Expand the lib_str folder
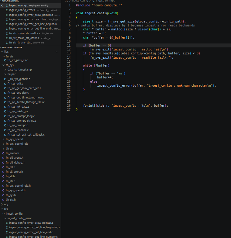This screenshot has height=238, width=231. (x=3, y=149)
